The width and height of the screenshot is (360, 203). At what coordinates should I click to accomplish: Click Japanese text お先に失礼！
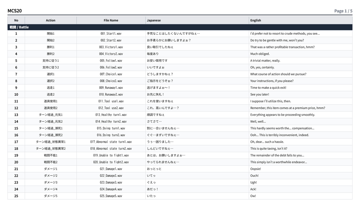pyautogui.click(x=156, y=94)
